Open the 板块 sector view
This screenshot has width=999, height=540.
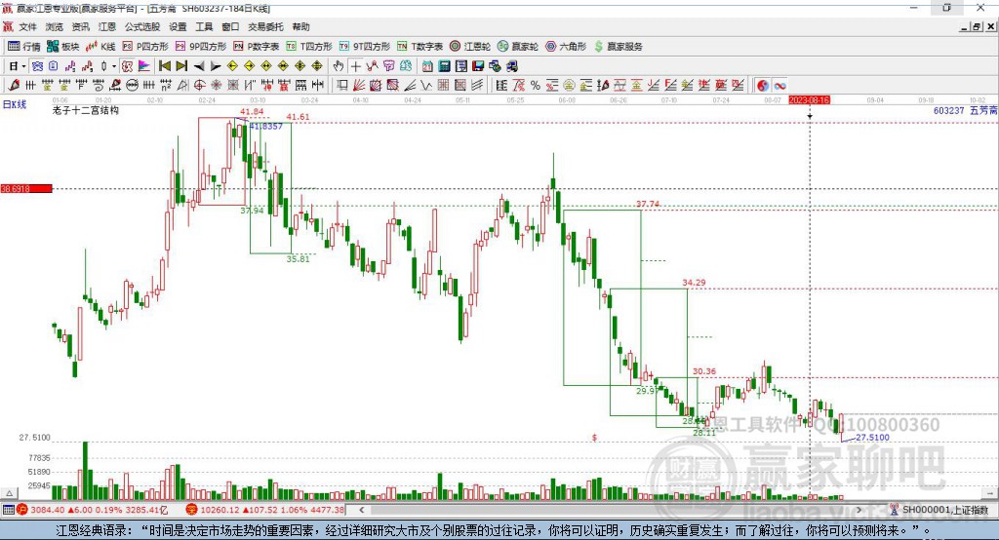click(62, 47)
